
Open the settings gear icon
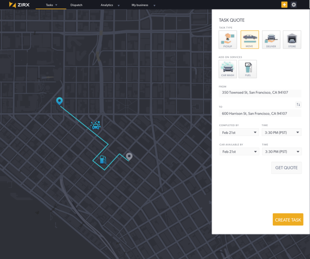coord(293,5)
